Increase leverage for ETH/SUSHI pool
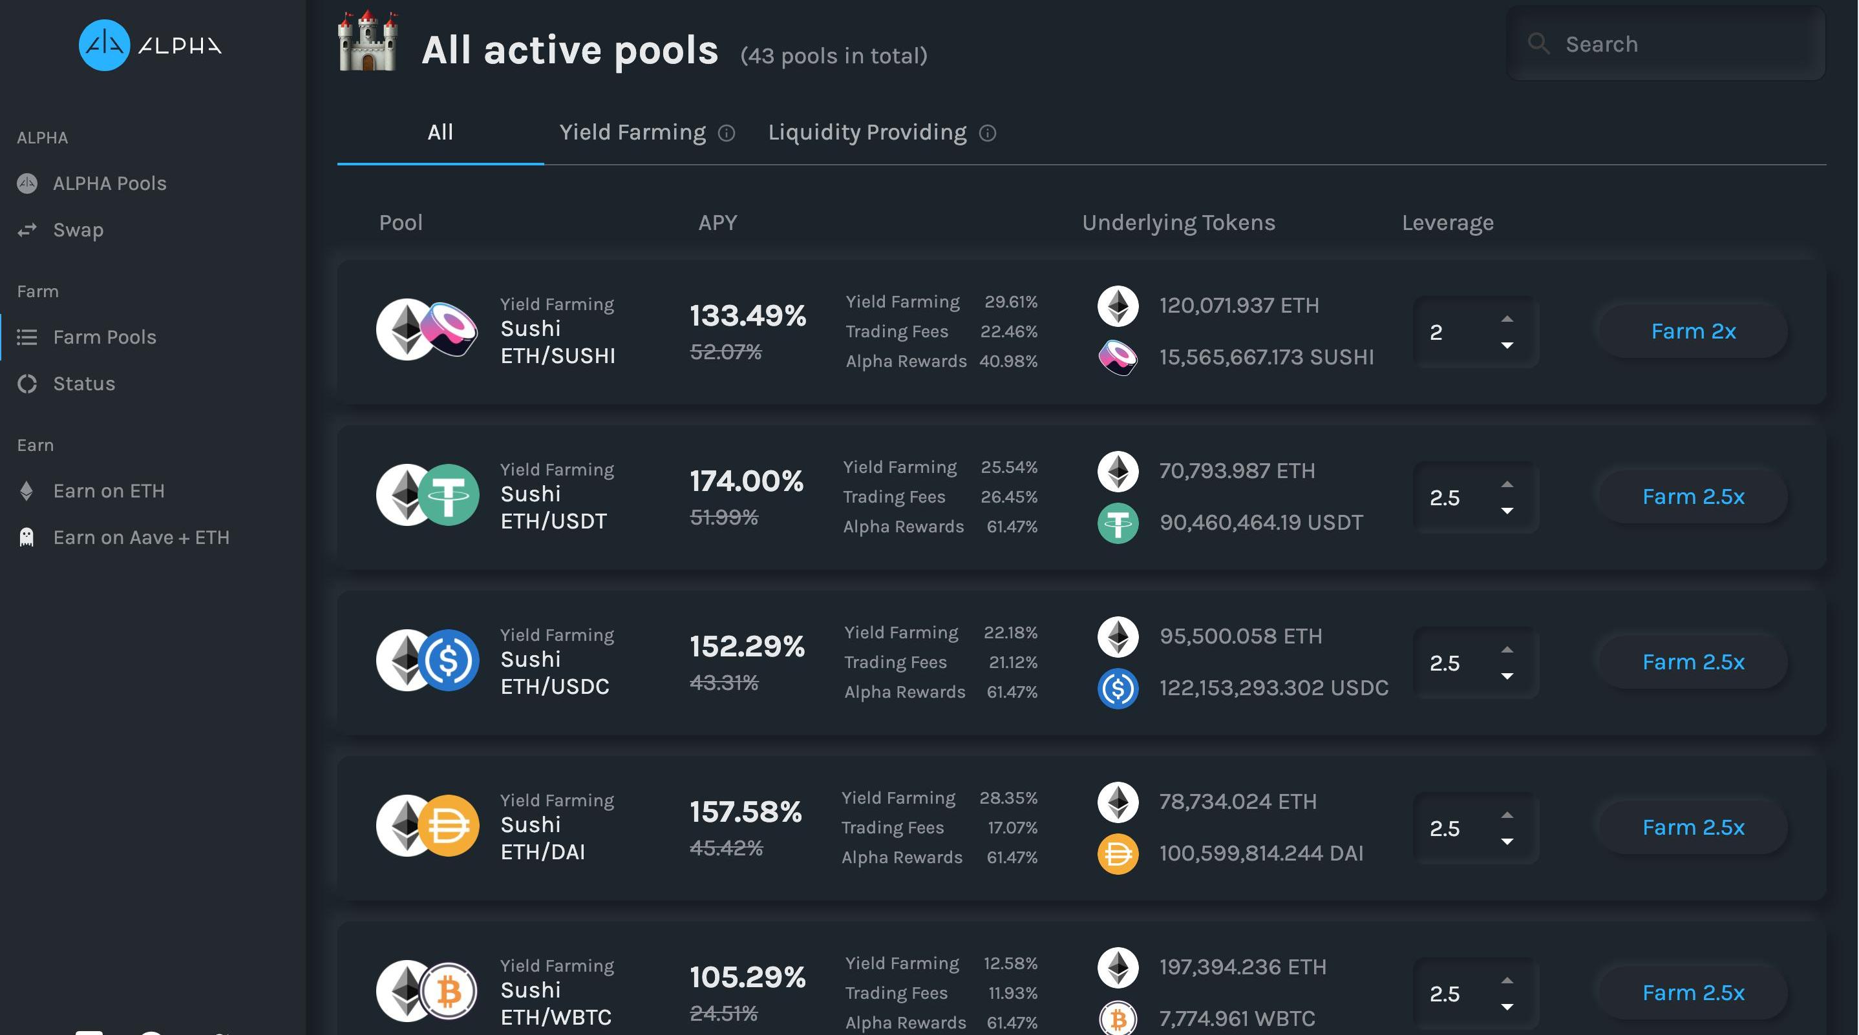The width and height of the screenshot is (1859, 1035). point(1507,319)
